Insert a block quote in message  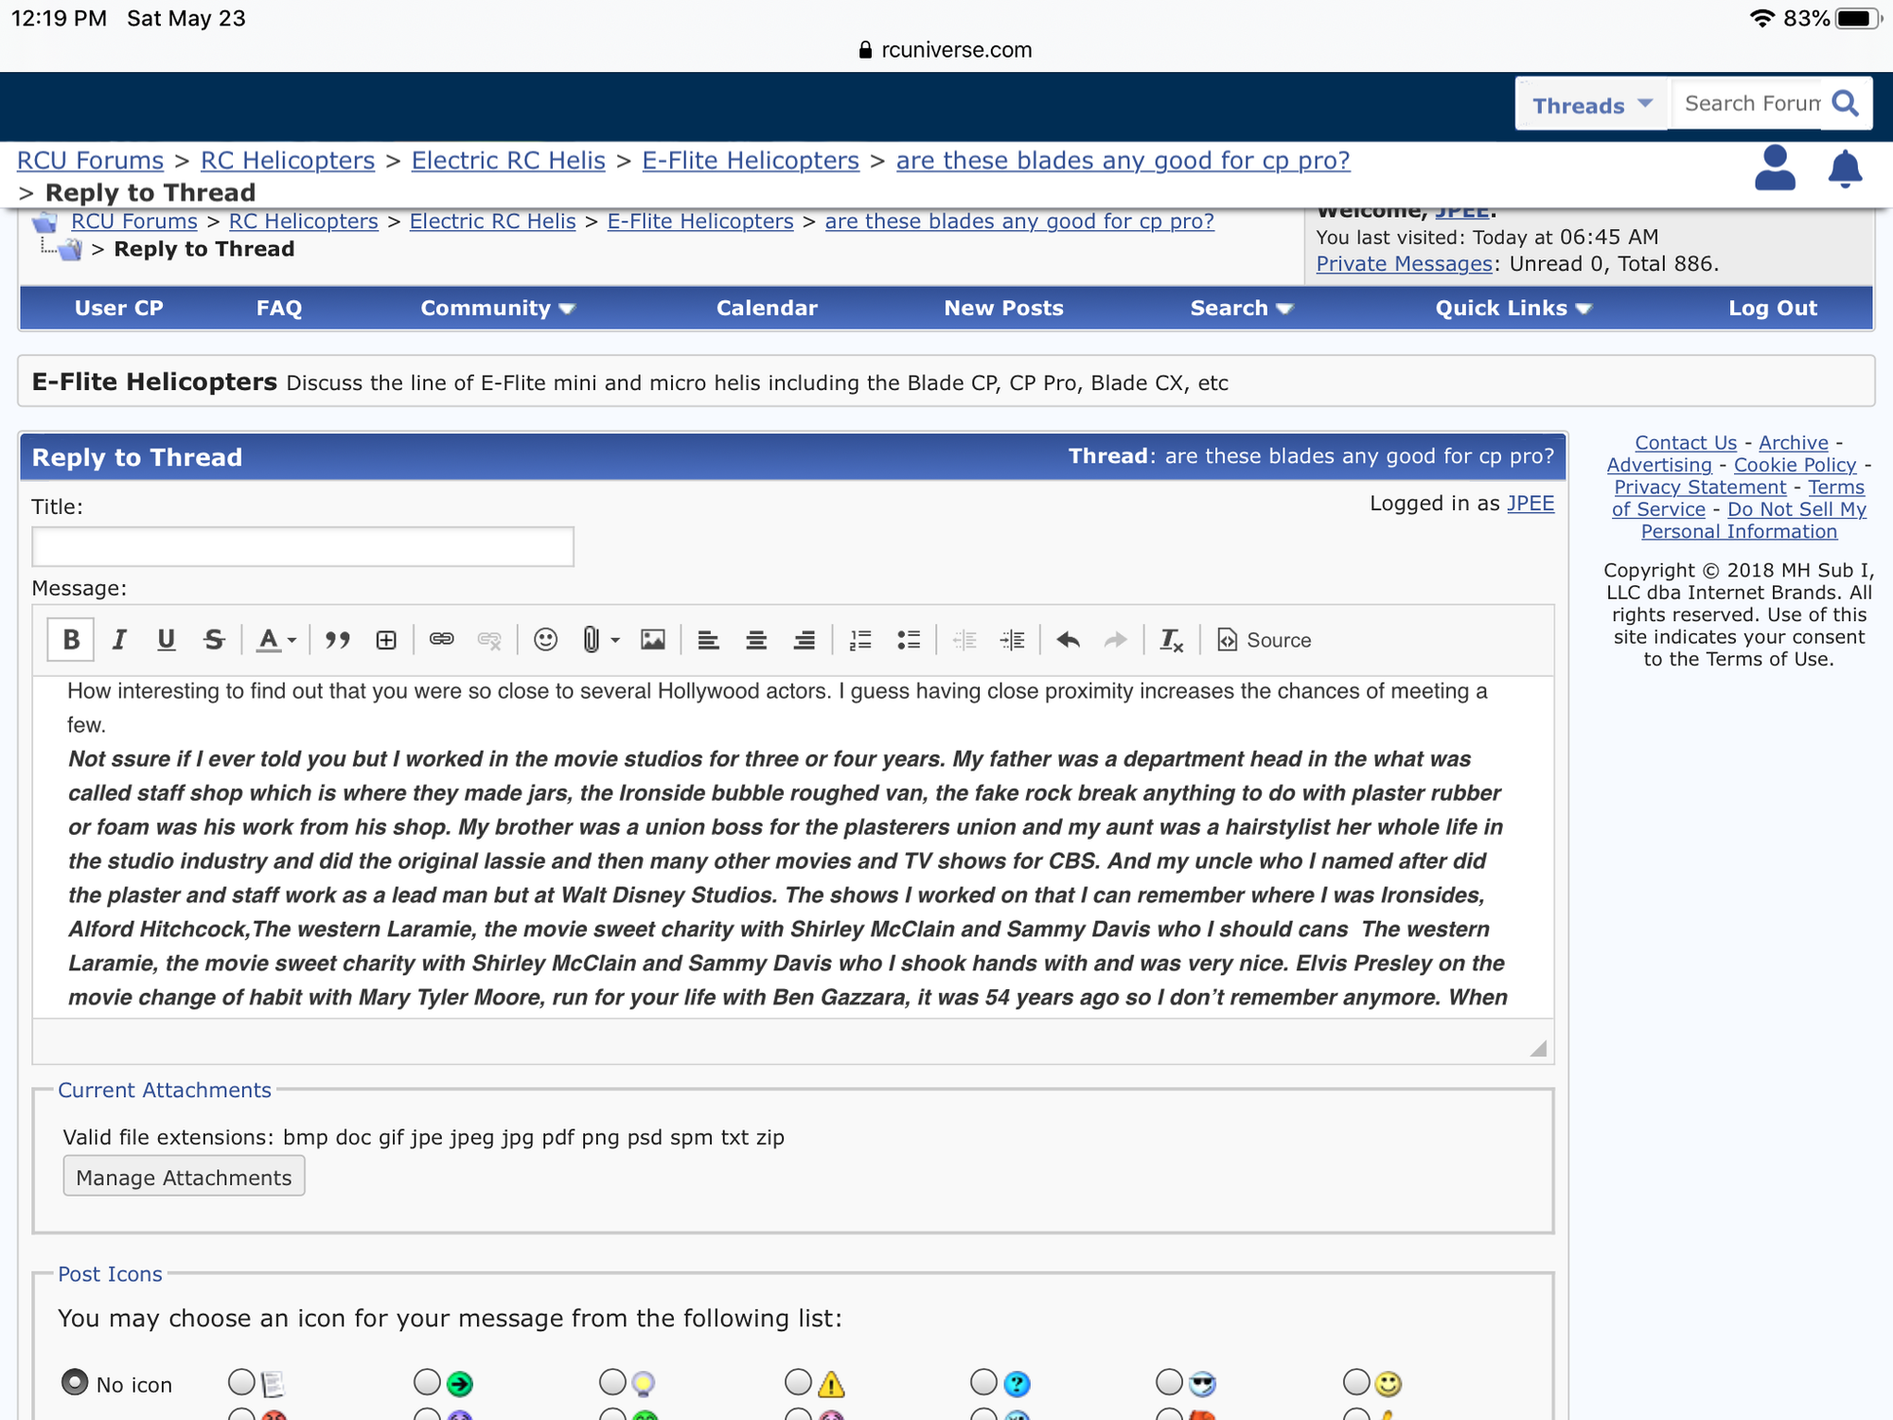click(x=337, y=640)
